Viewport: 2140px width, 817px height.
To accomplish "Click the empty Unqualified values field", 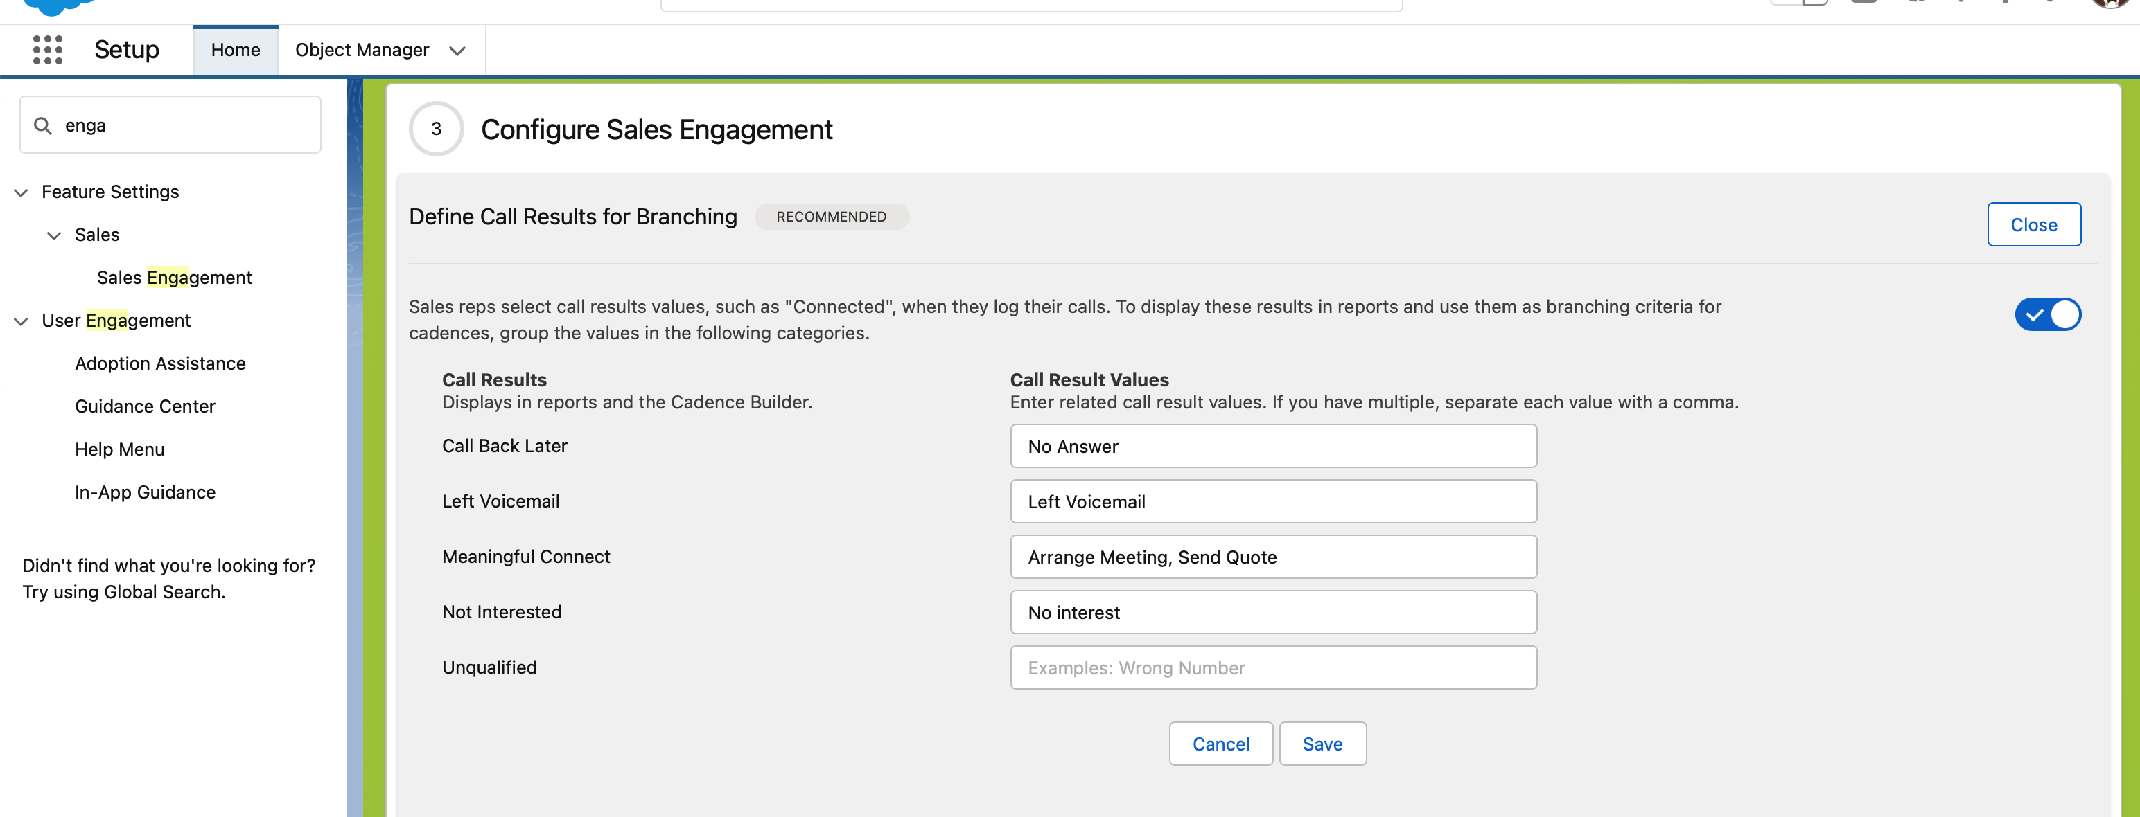I will pyautogui.click(x=1272, y=667).
